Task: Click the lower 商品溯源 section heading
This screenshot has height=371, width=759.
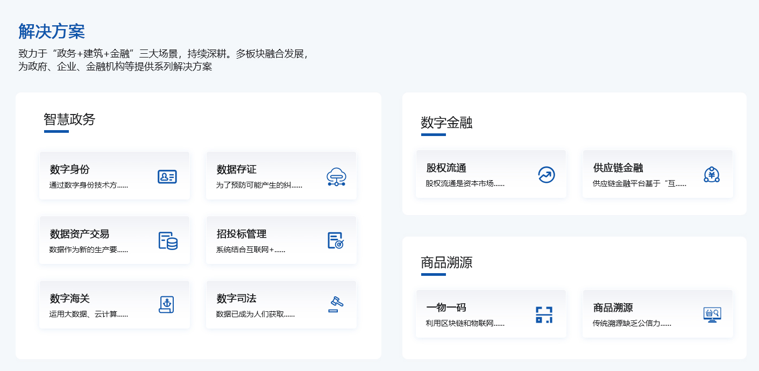Action: (x=446, y=262)
